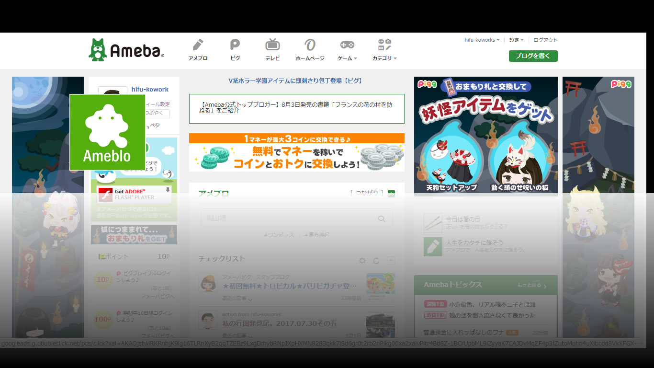Open the Ameba logo home link
Screen dimensions: 654x368
click(126, 50)
